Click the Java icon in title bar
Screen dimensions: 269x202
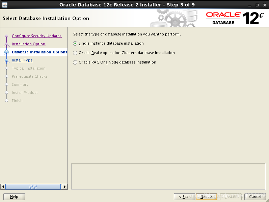click(x=5, y=5)
